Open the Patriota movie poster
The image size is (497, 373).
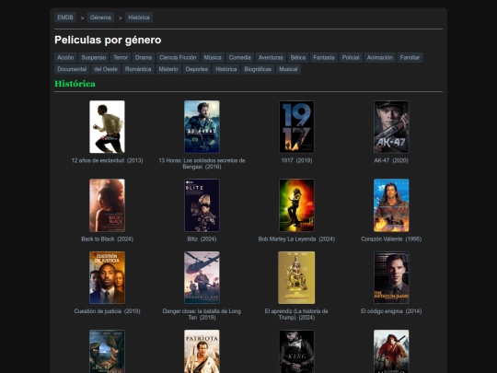point(202,352)
